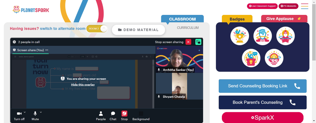Click the microphone icon beside Architha Sankar
The height and width of the screenshot is (123, 316).
coord(159,70)
